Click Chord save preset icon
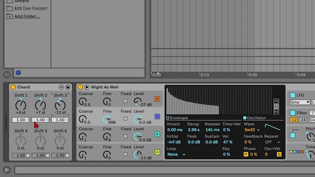315x177 pixels. (x=68, y=87)
